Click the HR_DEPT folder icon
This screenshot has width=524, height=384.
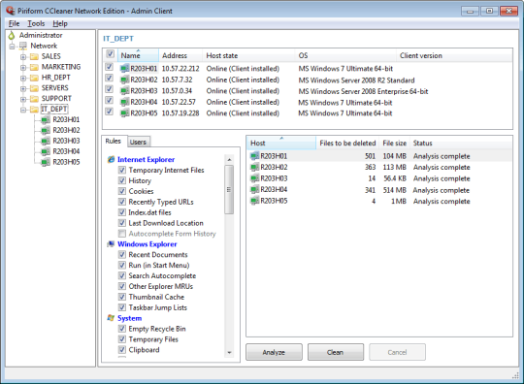click(34, 78)
